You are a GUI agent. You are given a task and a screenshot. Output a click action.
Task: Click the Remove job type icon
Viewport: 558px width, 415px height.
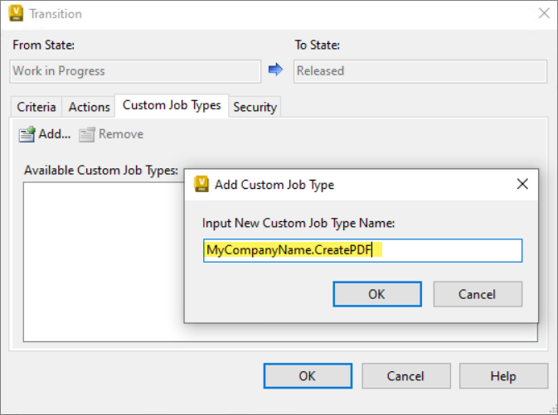(87, 134)
